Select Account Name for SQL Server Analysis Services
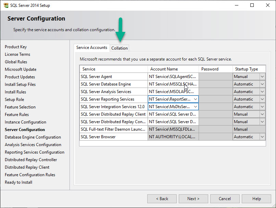 173,92
